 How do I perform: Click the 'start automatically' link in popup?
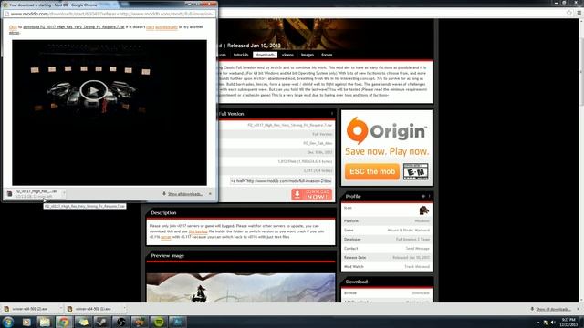(162, 27)
